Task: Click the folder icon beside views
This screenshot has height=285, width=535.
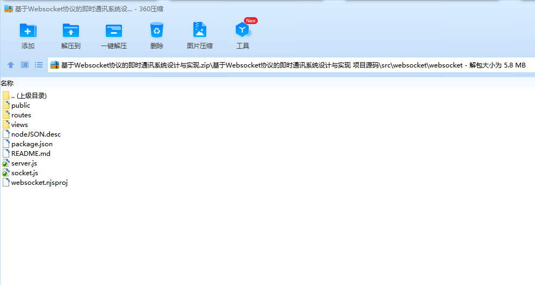Action: [6, 125]
